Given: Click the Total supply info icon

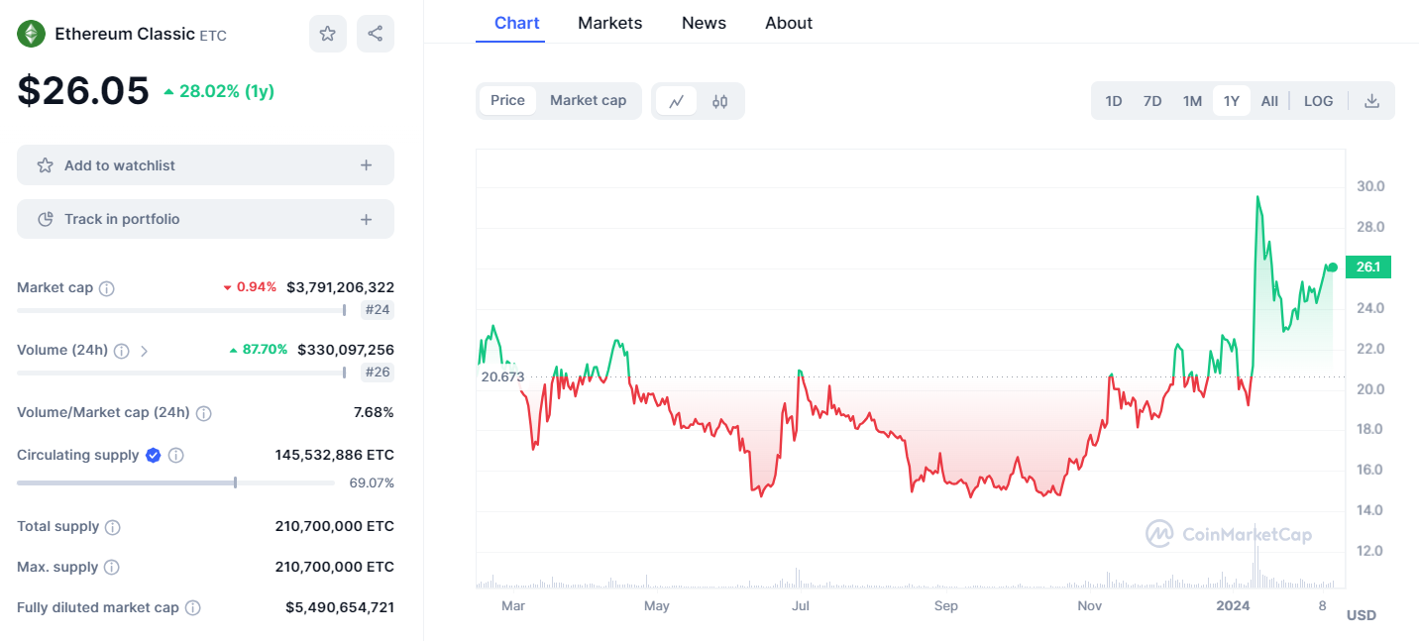Looking at the screenshot, I should coord(113,527).
